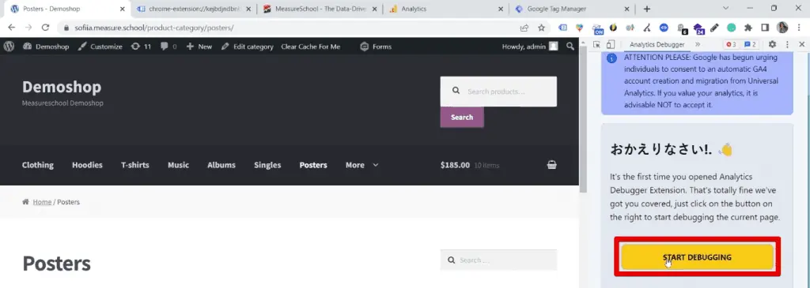Open the Albums category

(221, 165)
